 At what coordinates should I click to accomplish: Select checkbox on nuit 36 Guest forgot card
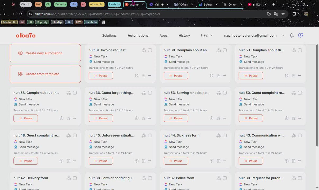pos(150,93)
